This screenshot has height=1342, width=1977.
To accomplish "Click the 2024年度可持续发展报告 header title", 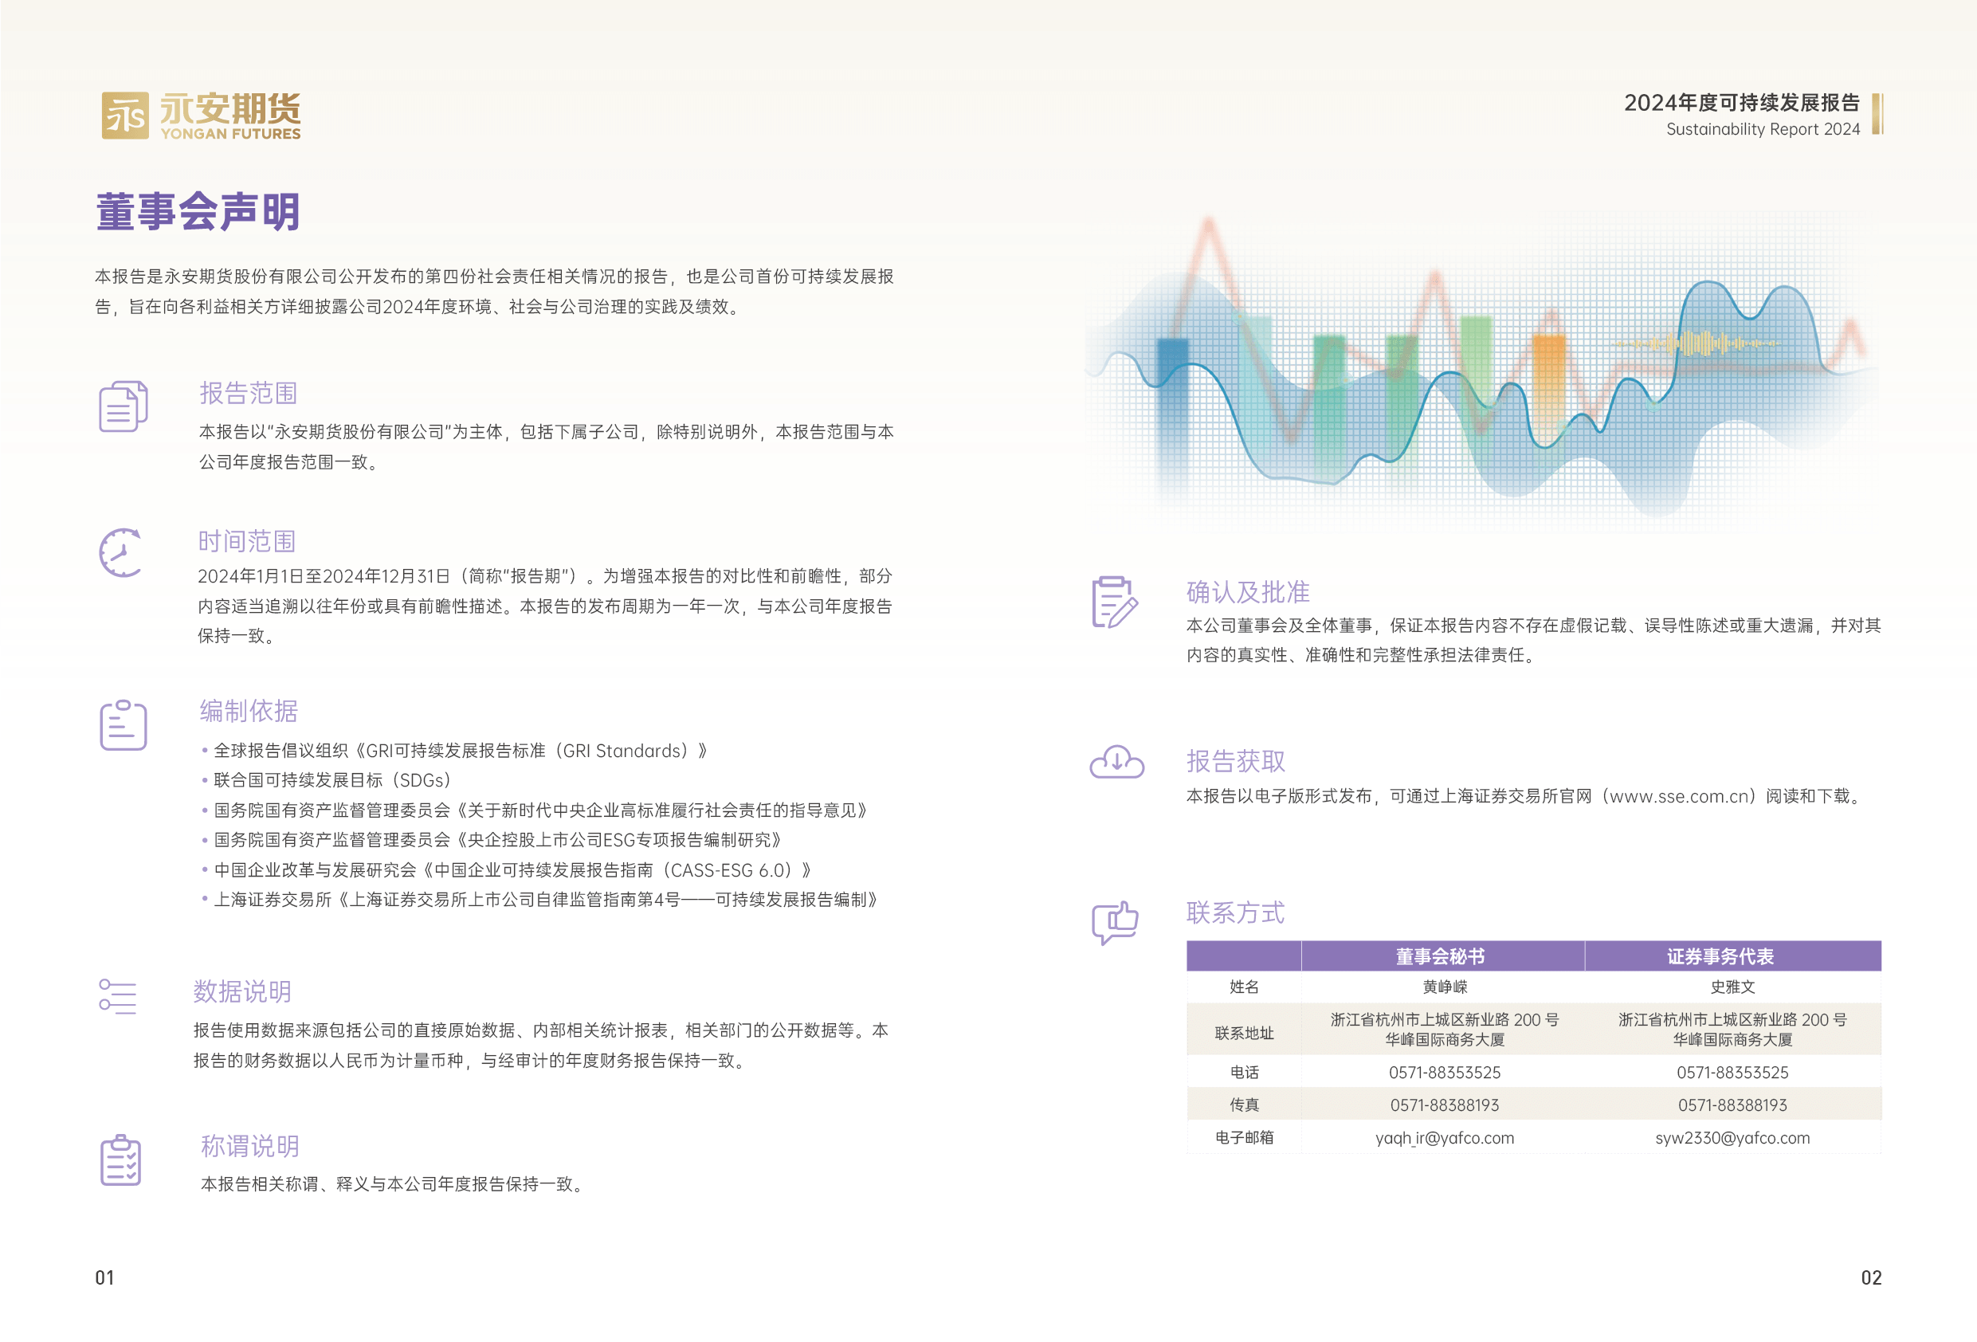I will (1741, 103).
